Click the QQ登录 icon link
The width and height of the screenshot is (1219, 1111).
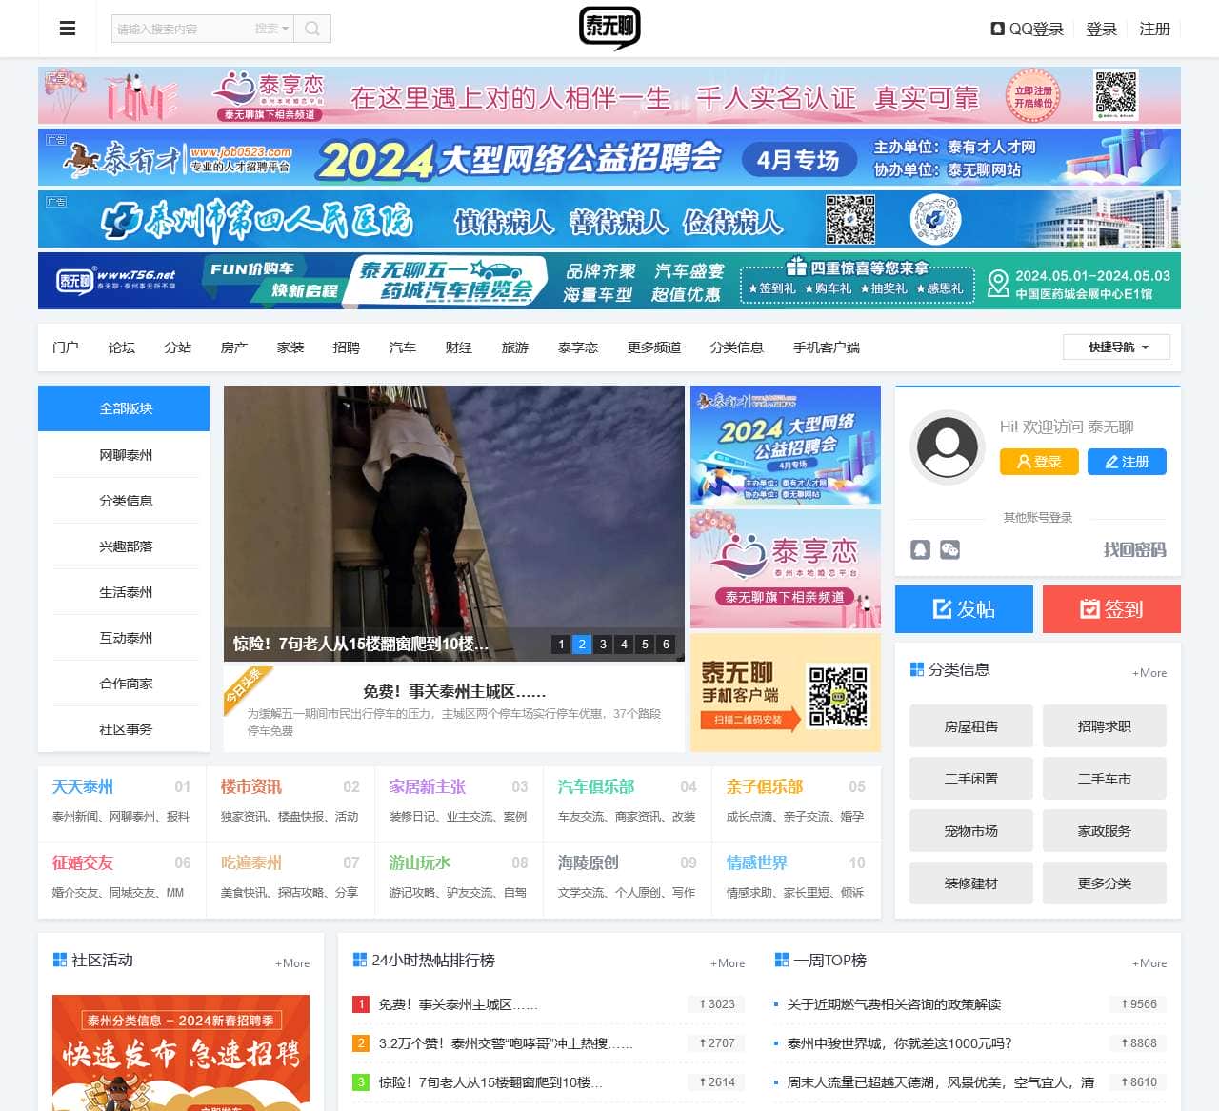pos(1028,29)
